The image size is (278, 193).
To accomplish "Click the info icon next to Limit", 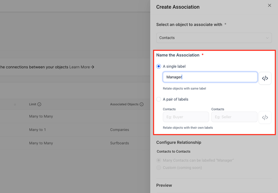I will pos(39,104).
